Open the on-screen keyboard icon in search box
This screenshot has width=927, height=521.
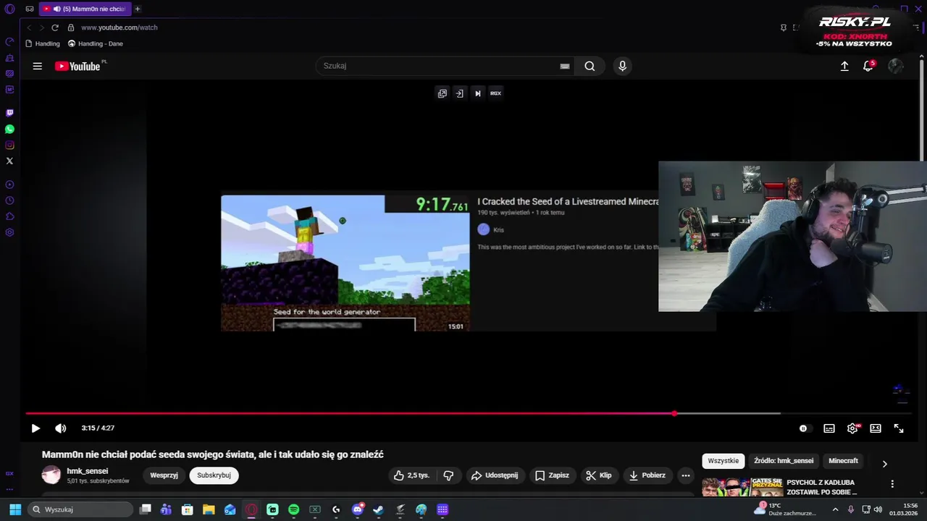565,66
